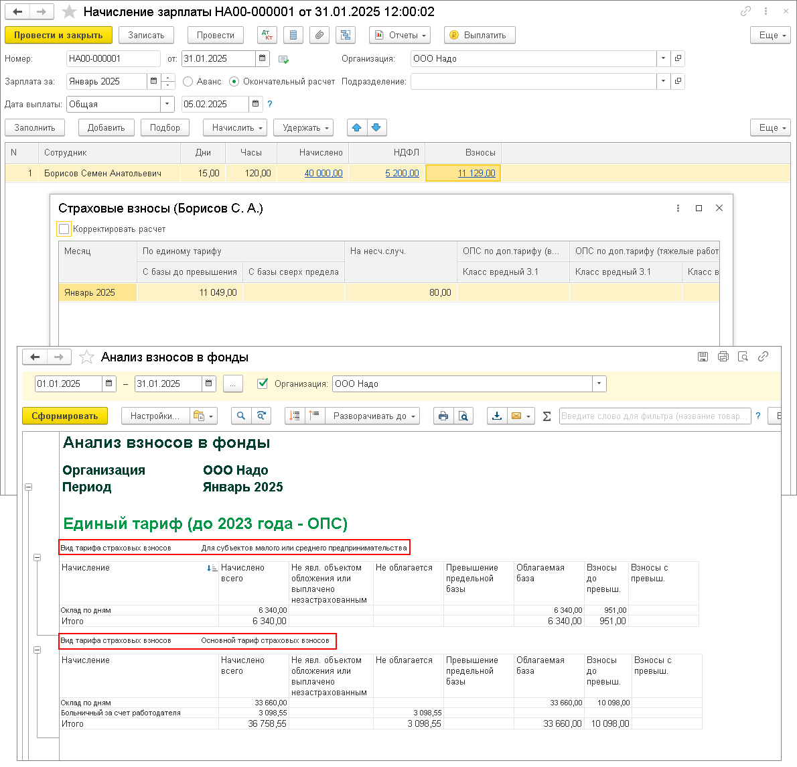
Task: Add payroll document to favorites star
Action: [69, 12]
